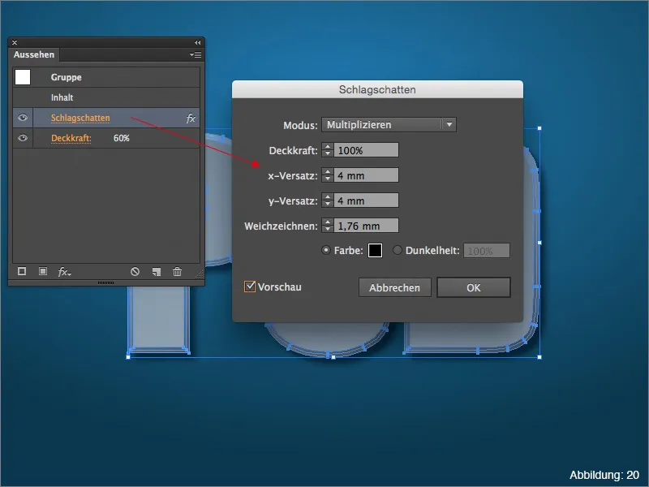The width and height of the screenshot is (649, 487).
Task: Open the black Farbe color swatch
Action: [x=375, y=251]
